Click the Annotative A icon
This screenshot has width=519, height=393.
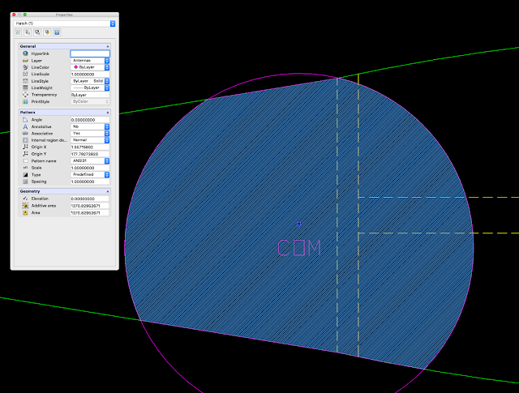coord(25,126)
